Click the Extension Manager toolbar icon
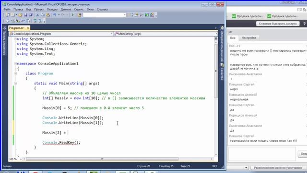307x173 pixels. pyautogui.click(x=152, y=15)
